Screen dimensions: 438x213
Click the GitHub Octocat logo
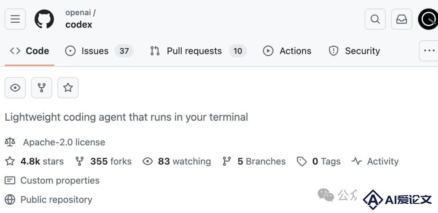[44, 19]
